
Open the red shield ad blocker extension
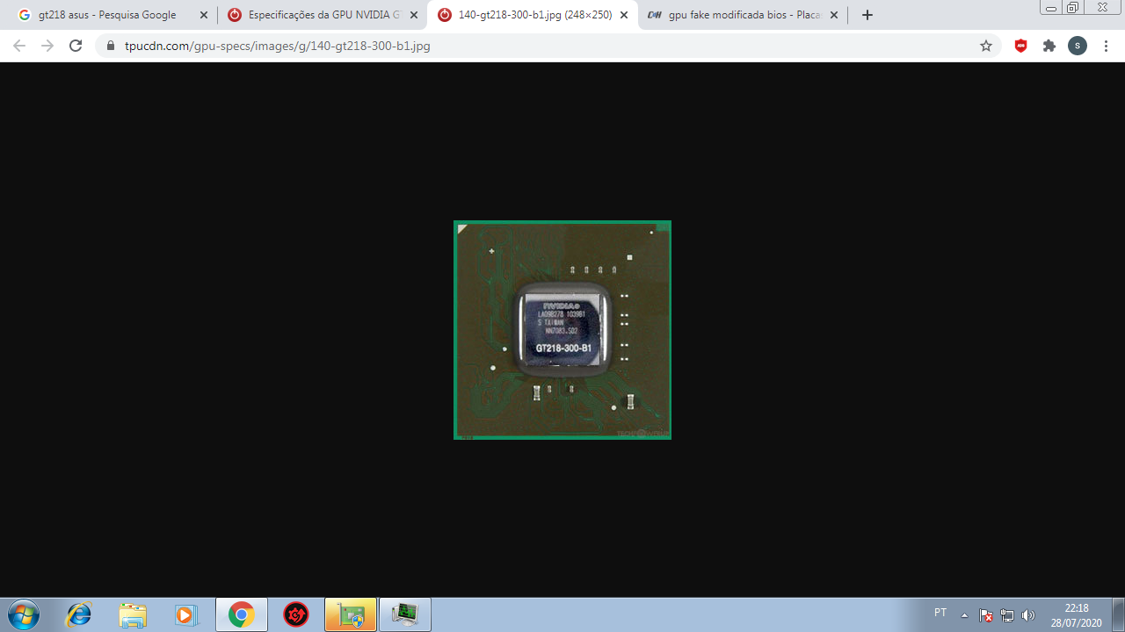[1021, 46]
